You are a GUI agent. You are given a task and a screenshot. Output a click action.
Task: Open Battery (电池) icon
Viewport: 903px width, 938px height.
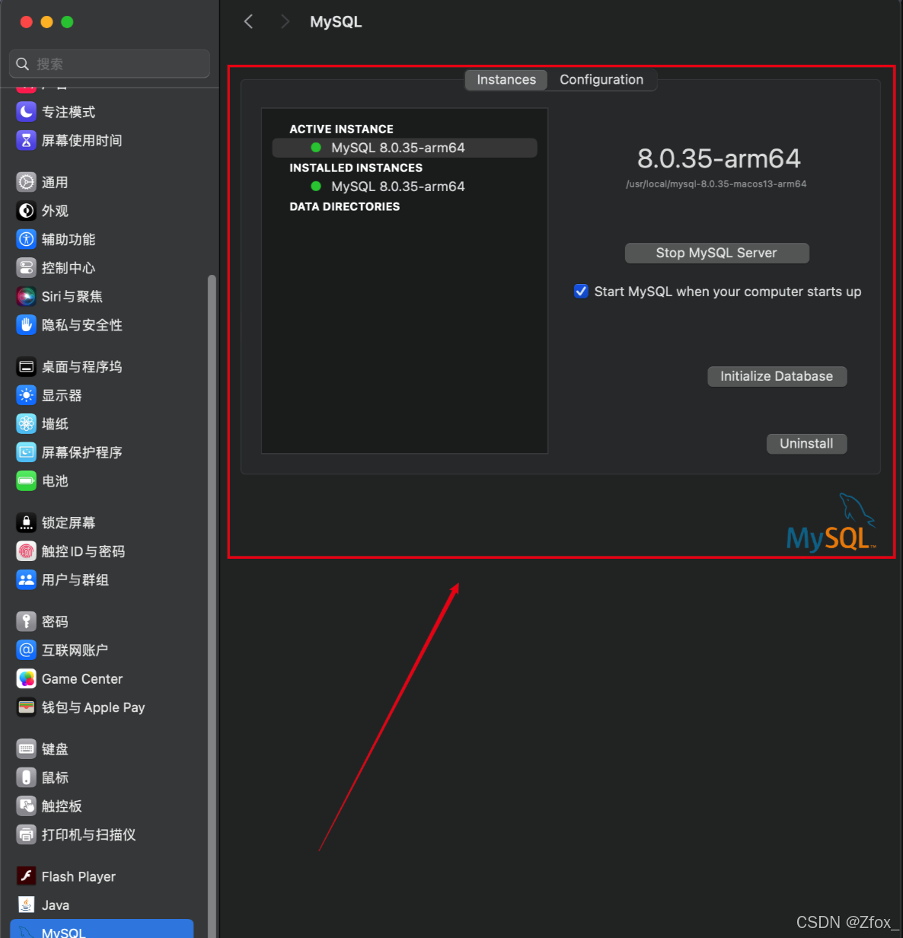click(27, 481)
